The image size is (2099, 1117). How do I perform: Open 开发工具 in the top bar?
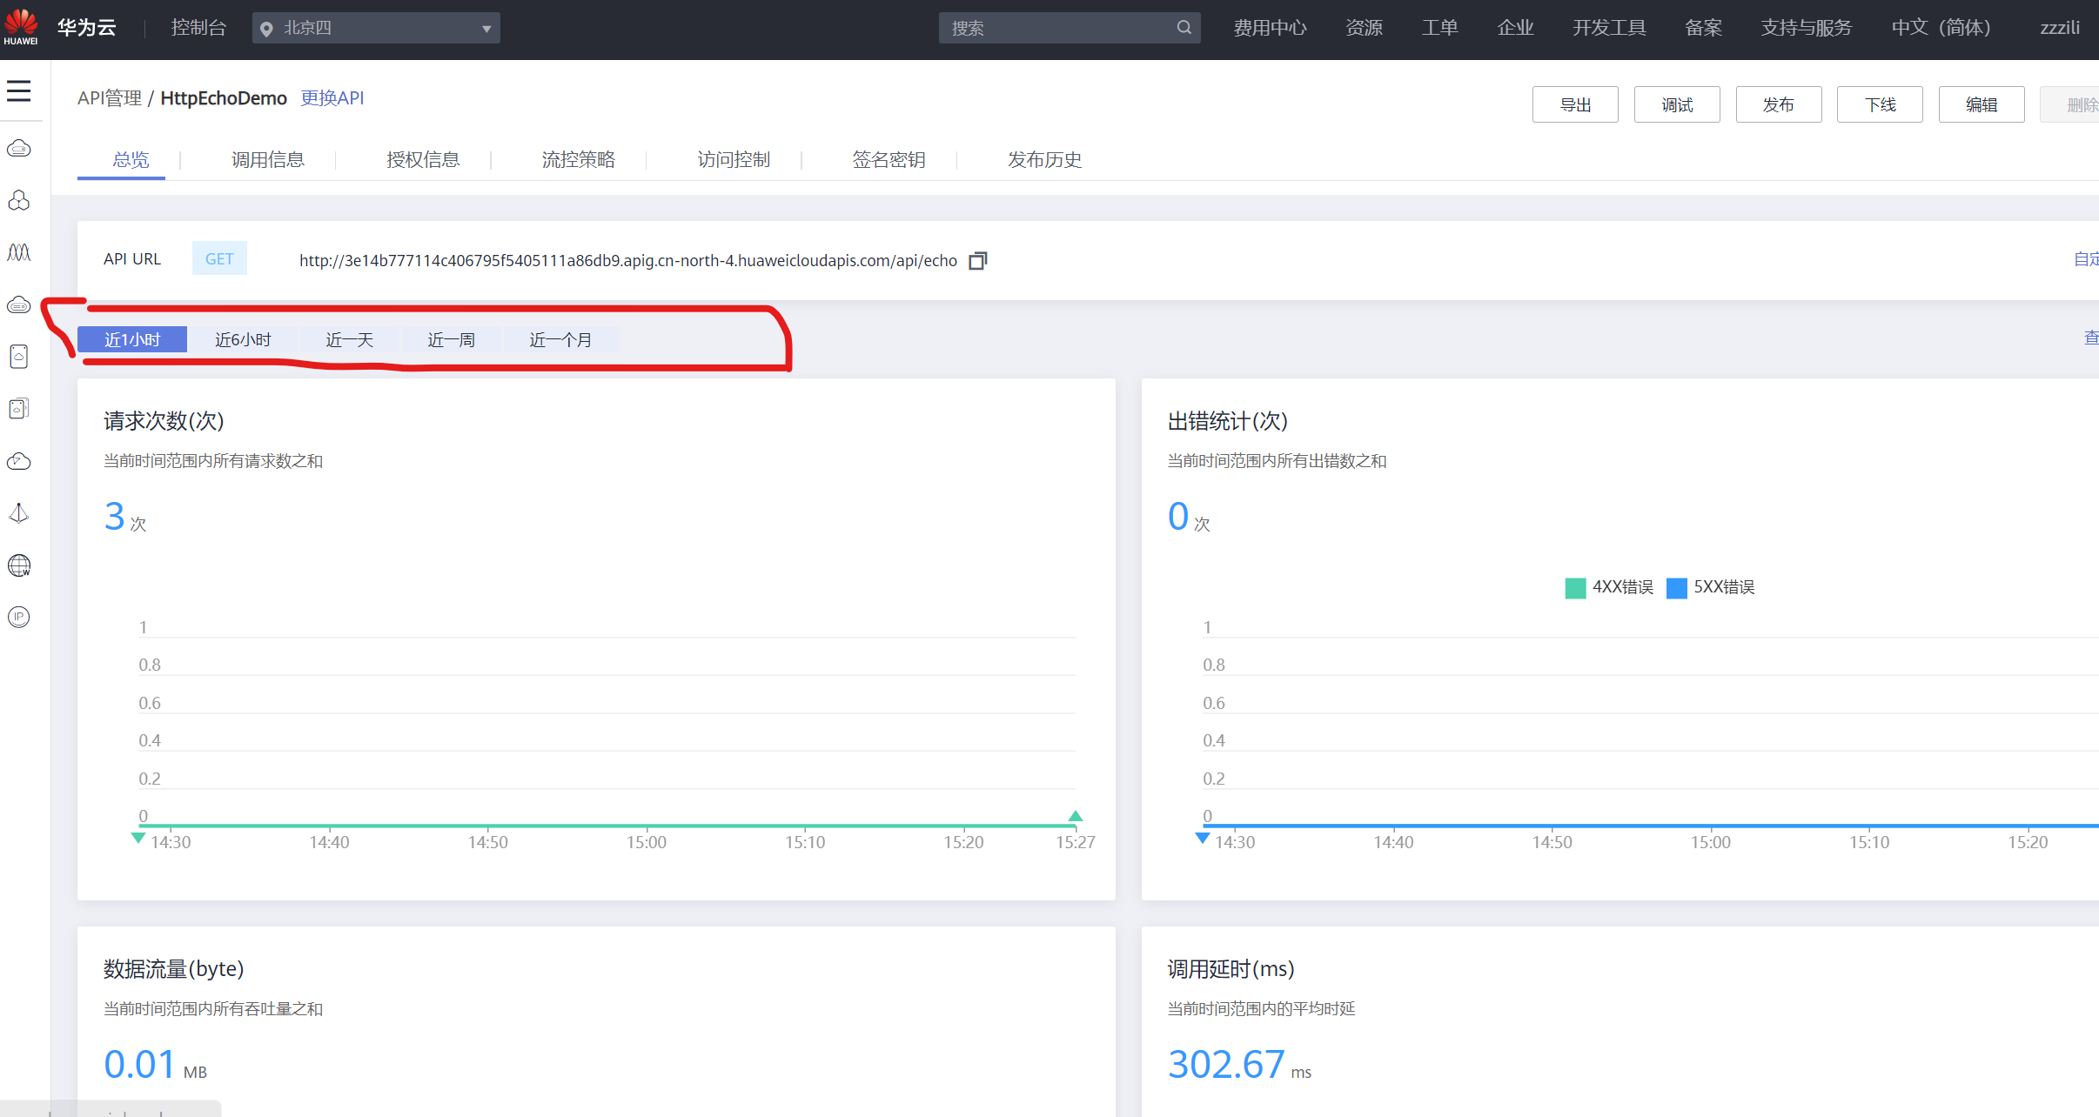1609,28
